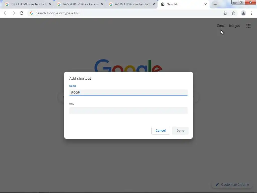Open Chrome three-dot menu

pos(251,13)
